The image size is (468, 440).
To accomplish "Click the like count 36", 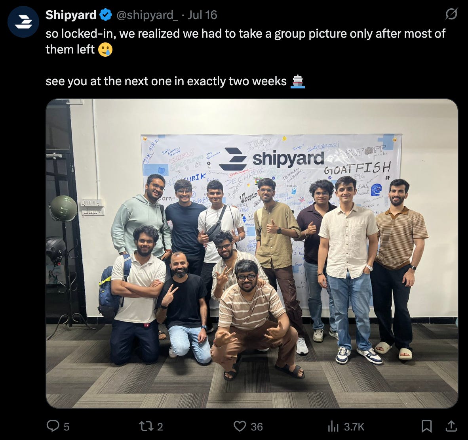I will [257, 427].
